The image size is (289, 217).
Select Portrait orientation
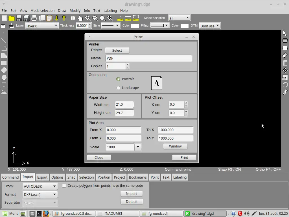click(118, 79)
